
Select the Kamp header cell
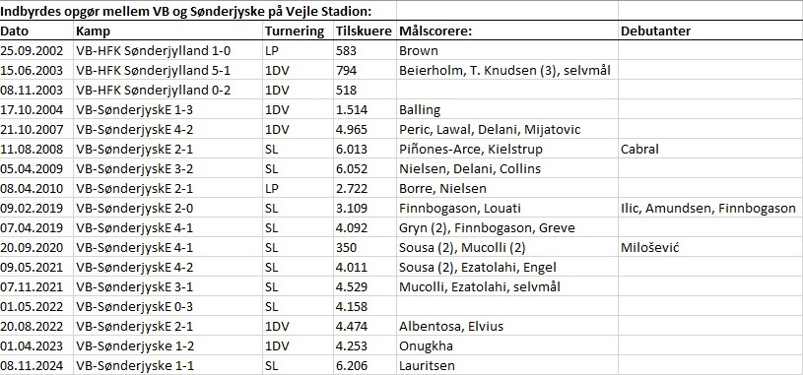tap(168, 31)
